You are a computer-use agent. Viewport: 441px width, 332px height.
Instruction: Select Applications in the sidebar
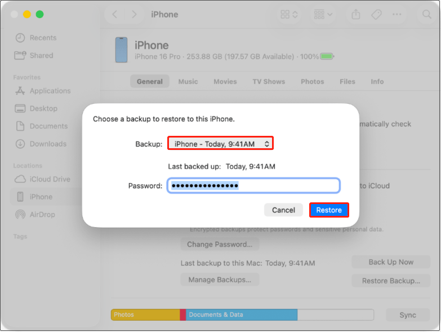(x=50, y=91)
